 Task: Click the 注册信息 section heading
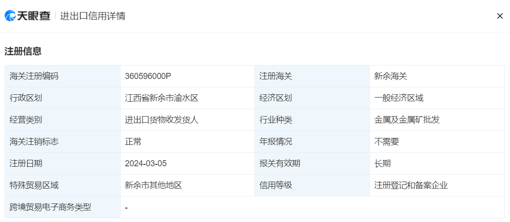23,51
